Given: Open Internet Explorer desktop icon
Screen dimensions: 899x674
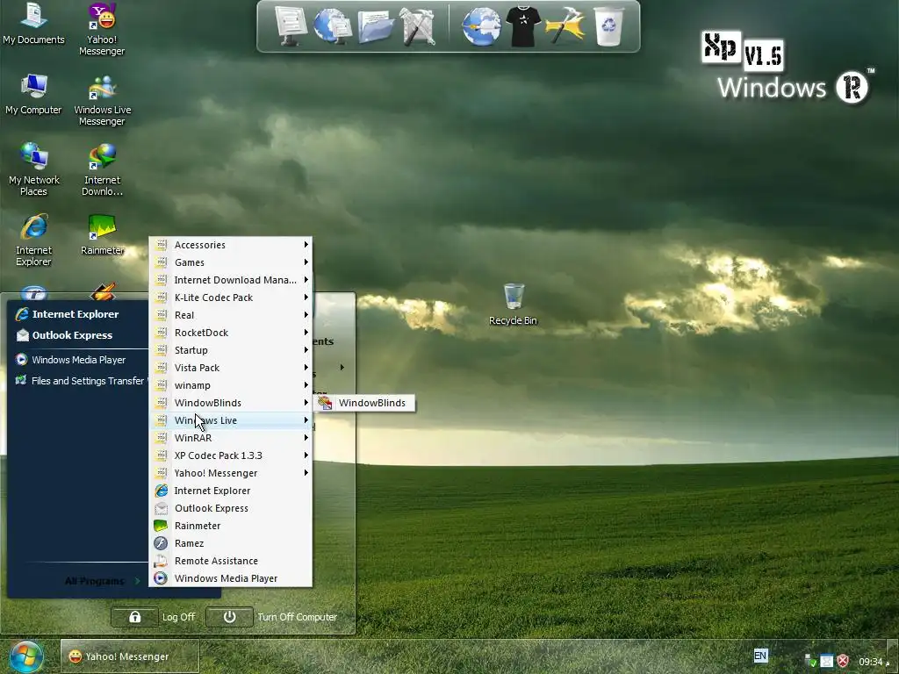Looking at the screenshot, I should pos(33,240).
